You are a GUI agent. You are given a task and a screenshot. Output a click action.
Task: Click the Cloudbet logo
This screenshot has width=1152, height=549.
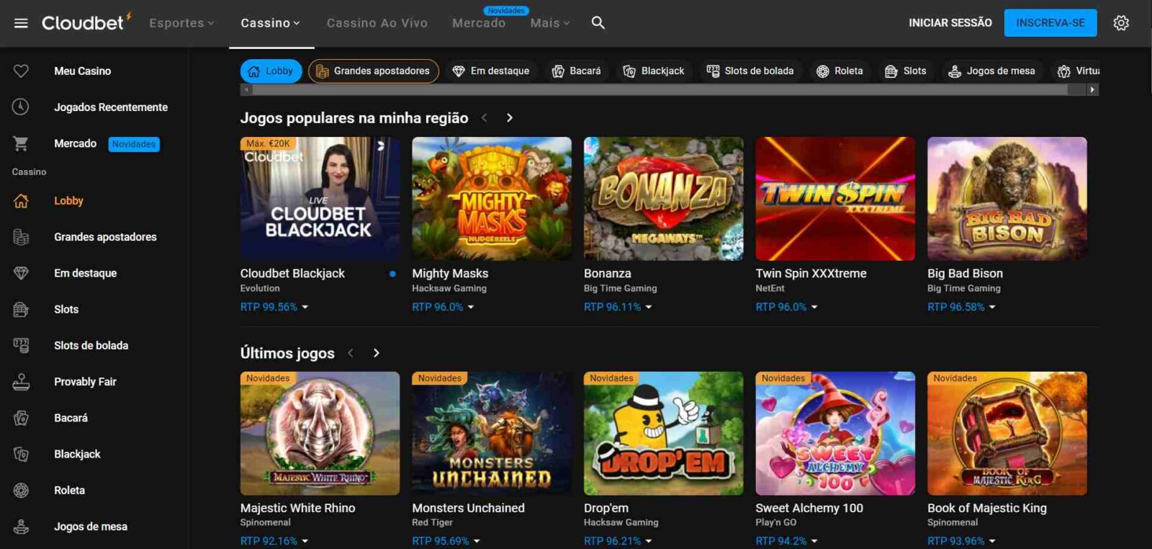86,22
